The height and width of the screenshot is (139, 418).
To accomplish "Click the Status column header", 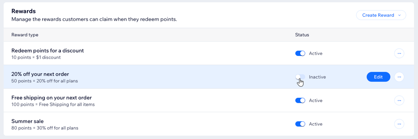I will click(x=302, y=35).
